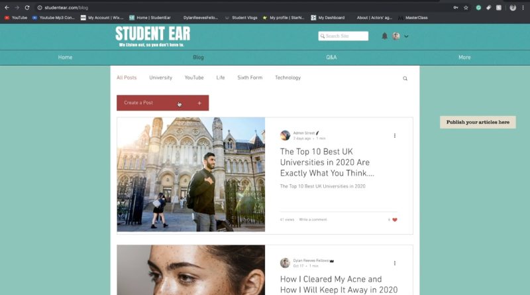This screenshot has width=530, height=295.
Task: Select the All Posts category tab
Action: (x=127, y=78)
